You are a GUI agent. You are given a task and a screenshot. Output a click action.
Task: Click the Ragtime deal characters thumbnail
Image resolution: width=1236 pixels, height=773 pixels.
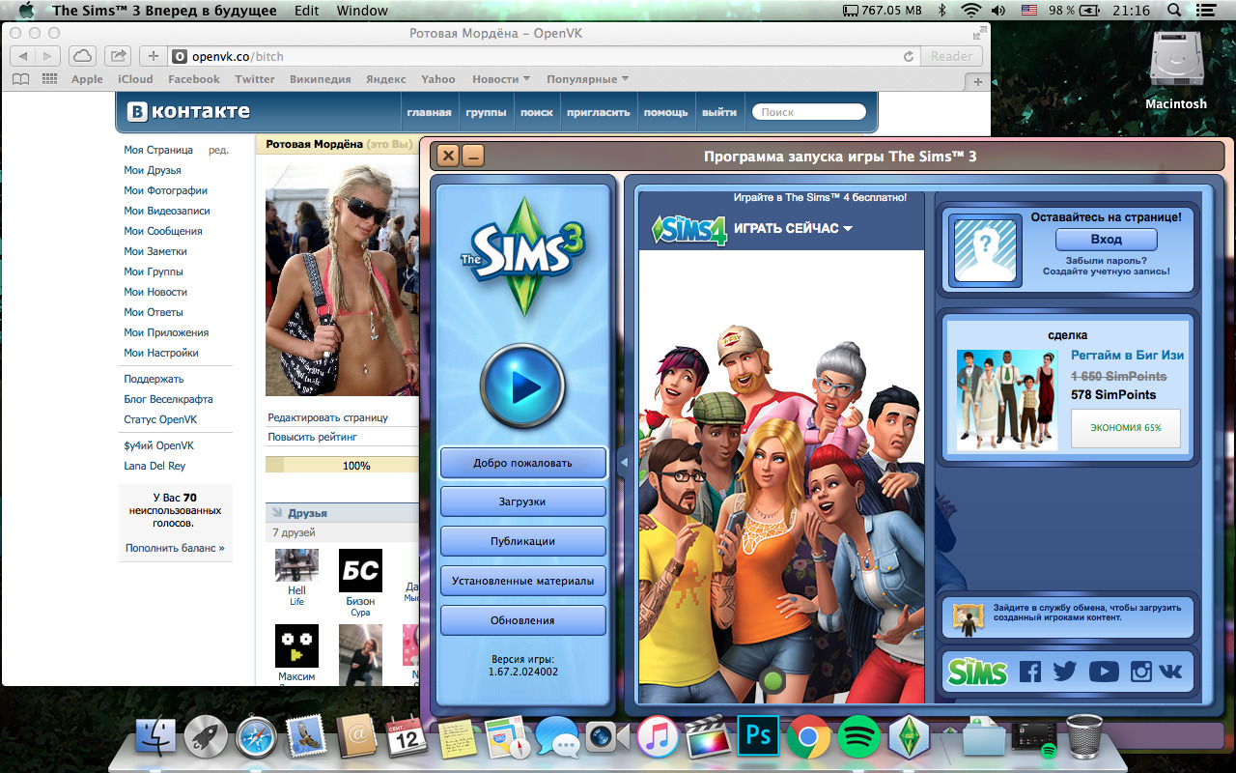pyautogui.click(x=1007, y=400)
